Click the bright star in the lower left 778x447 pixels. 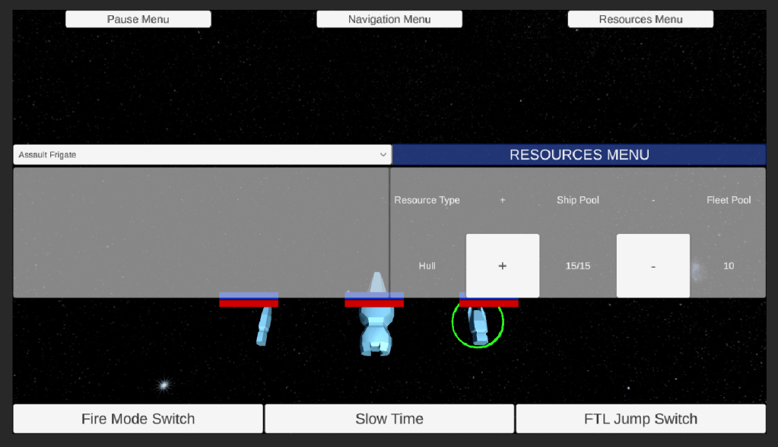click(x=163, y=385)
